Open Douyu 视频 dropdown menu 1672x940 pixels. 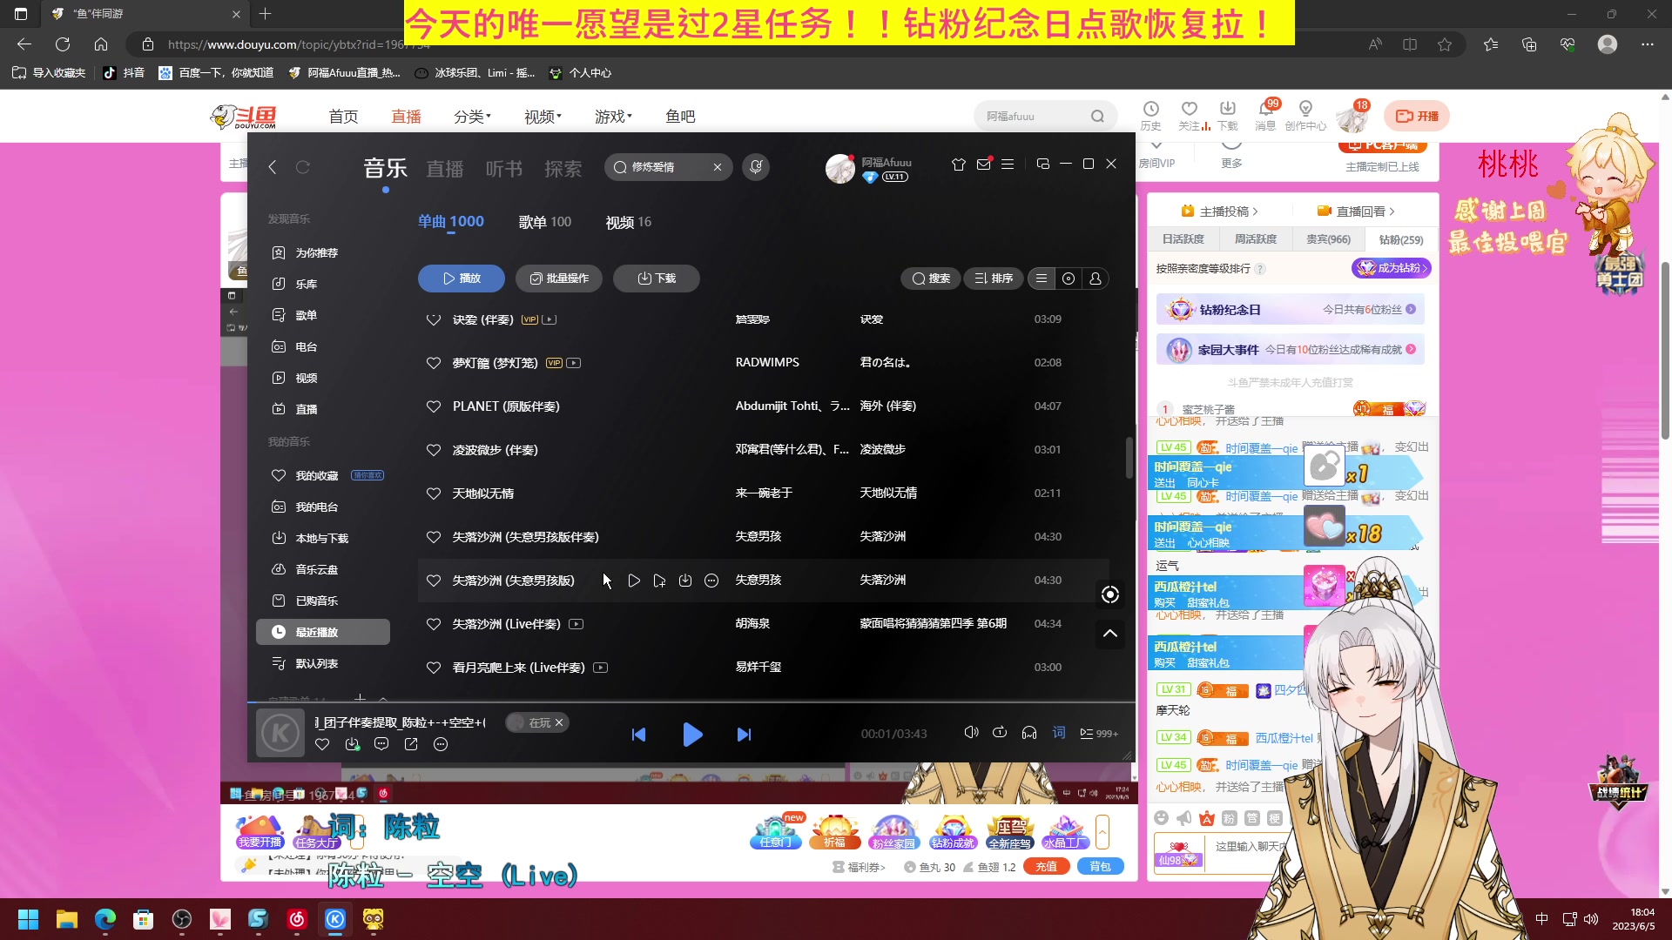click(543, 116)
